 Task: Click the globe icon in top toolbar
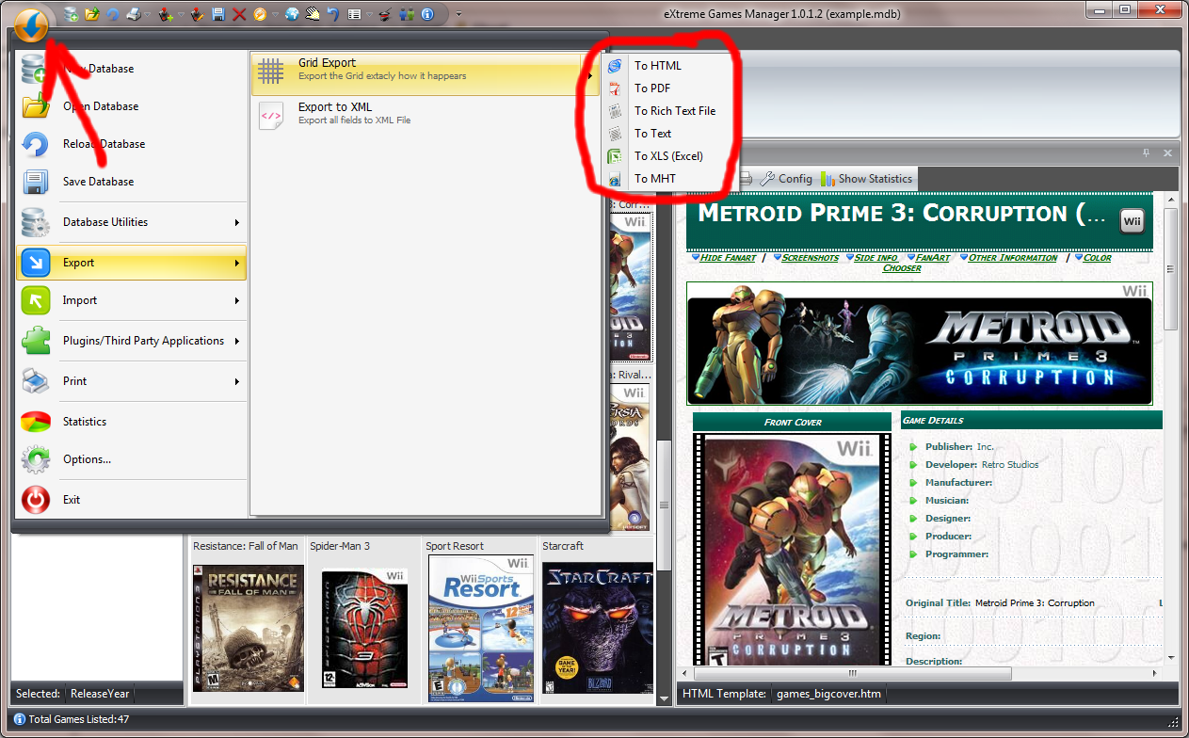292,14
